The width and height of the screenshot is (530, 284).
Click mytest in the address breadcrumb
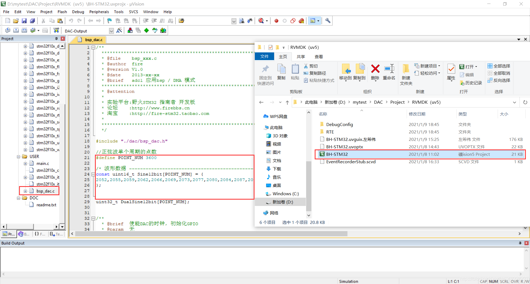click(x=360, y=102)
